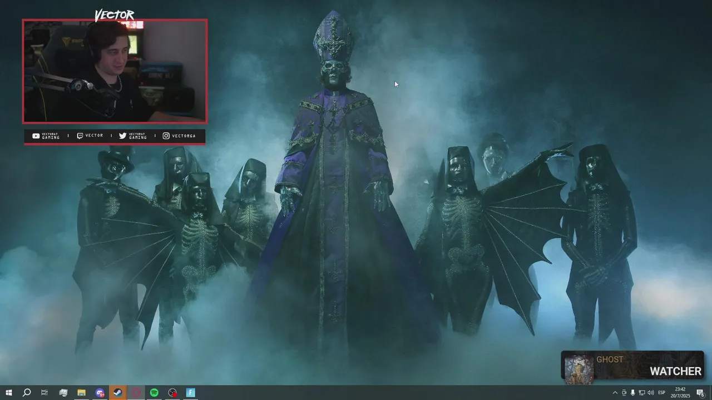
Task: Open File Explorer from the taskbar
Action: click(x=81, y=393)
